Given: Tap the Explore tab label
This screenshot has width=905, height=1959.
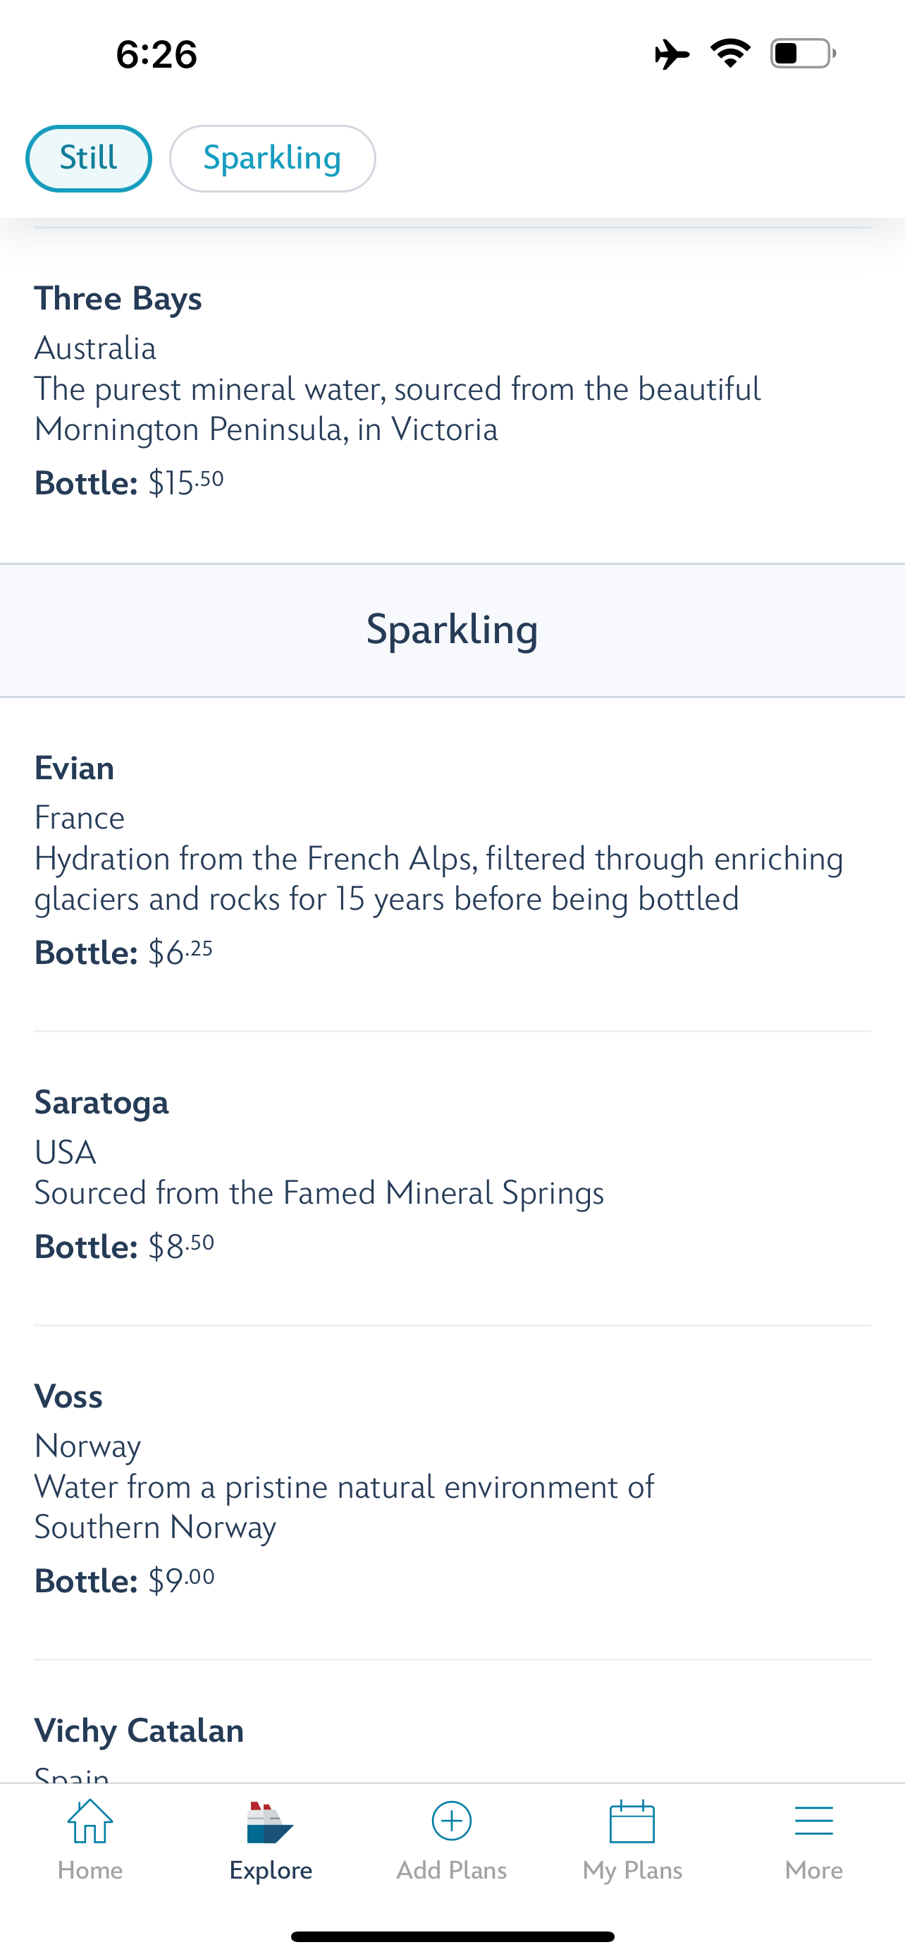Looking at the screenshot, I should coord(271,1870).
